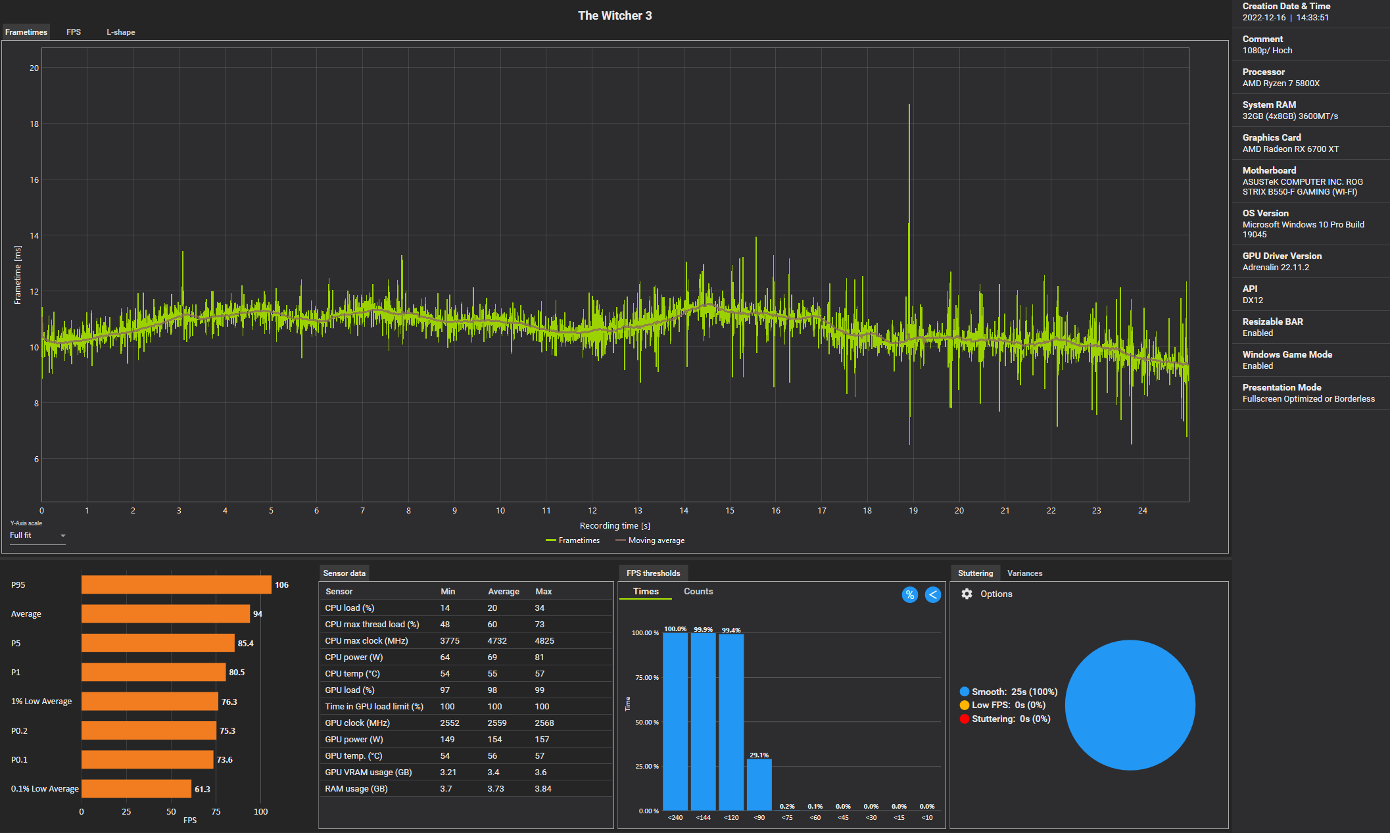Click the <90 FPS threshold bar

point(759,784)
